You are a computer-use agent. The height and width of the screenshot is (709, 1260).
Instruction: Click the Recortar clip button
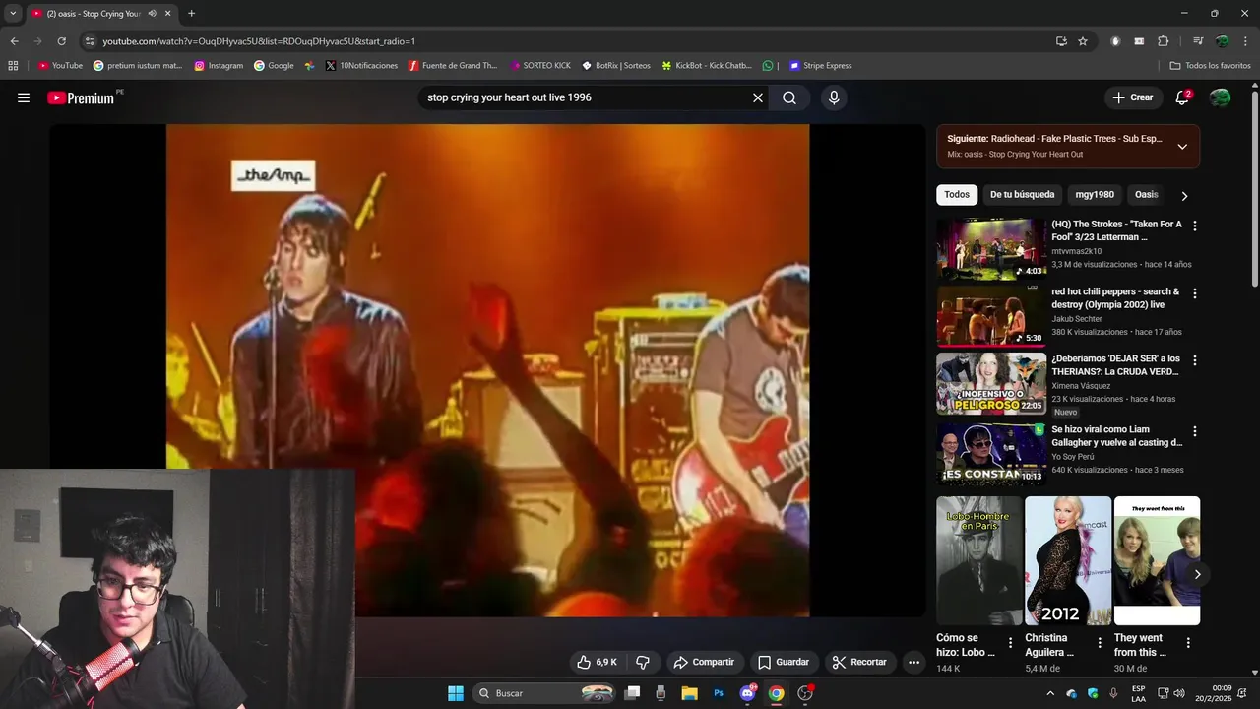point(859,662)
